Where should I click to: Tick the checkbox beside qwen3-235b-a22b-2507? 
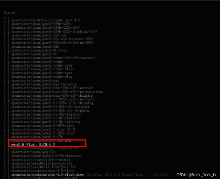[x=7, y=28]
